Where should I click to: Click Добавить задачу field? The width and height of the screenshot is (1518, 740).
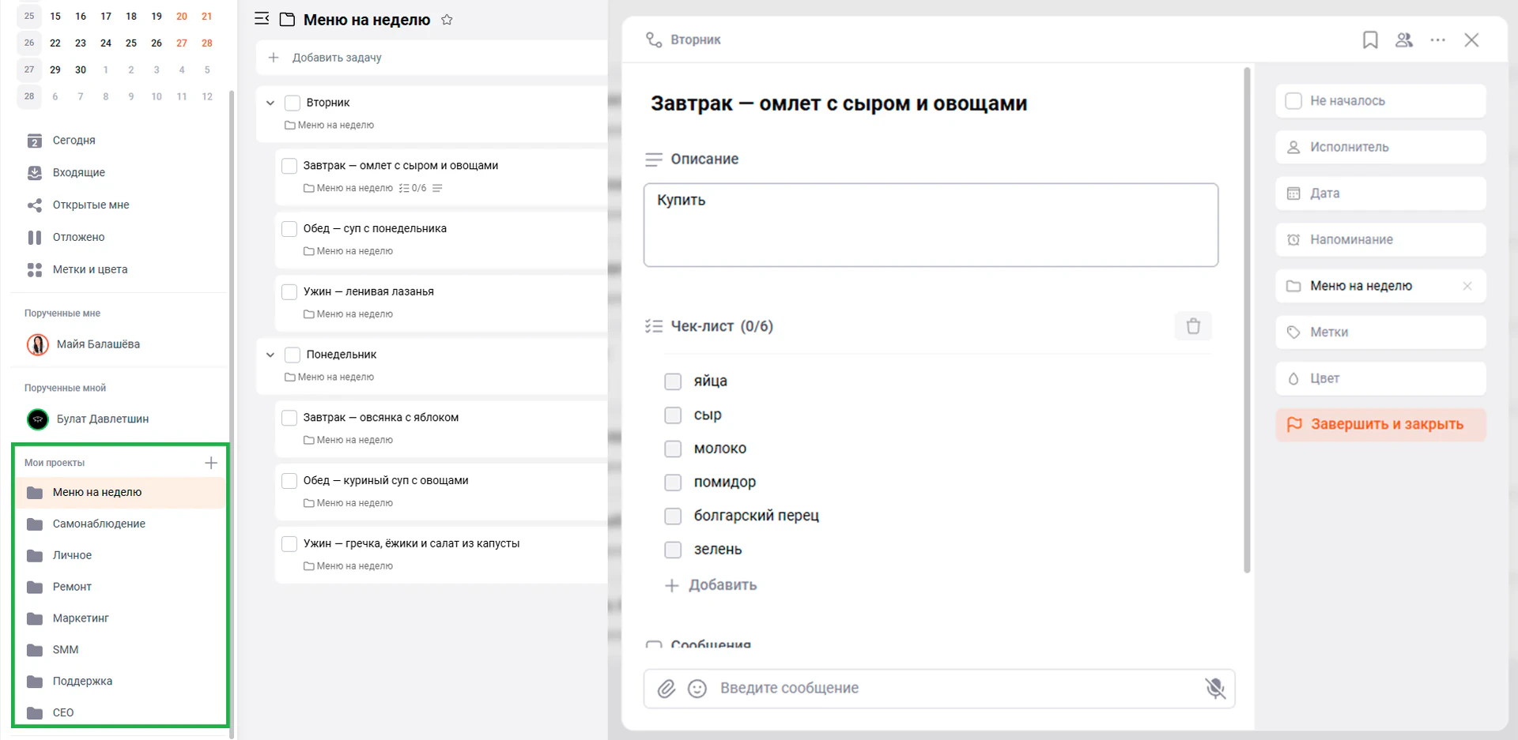(x=432, y=58)
